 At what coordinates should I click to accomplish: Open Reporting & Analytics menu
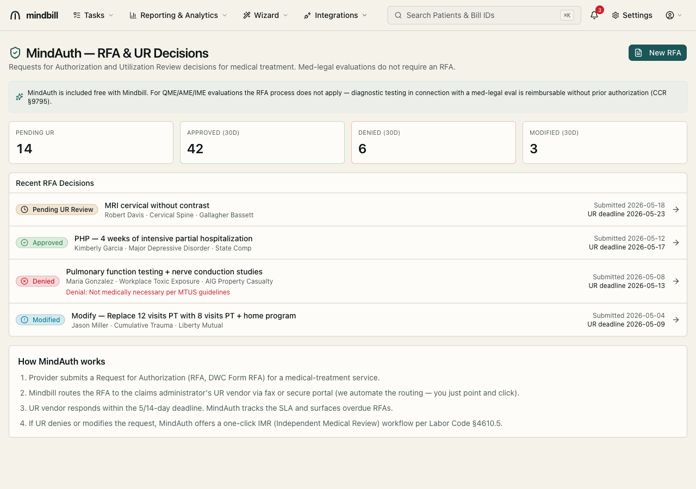click(x=178, y=15)
